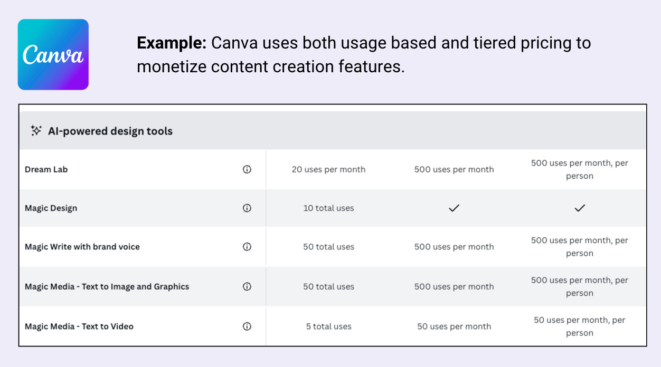Collapse the Magic Media Text to Video row
The width and height of the screenshot is (661, 367).
(79, 326)
